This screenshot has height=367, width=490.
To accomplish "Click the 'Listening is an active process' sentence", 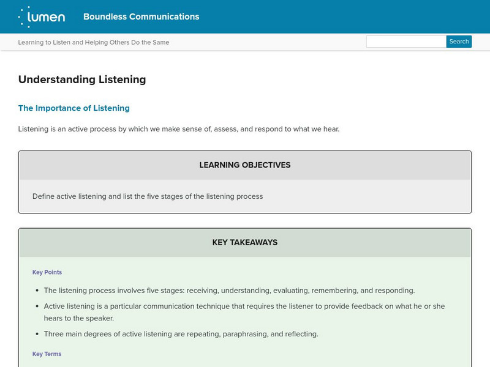I will tap(178, 129).
